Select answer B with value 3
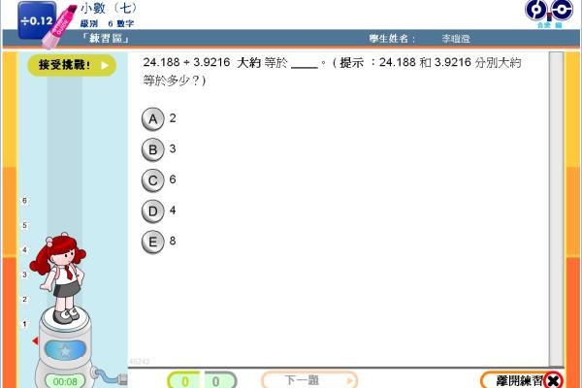The height and width of the screenshot is (388, 582). point(151,149)
